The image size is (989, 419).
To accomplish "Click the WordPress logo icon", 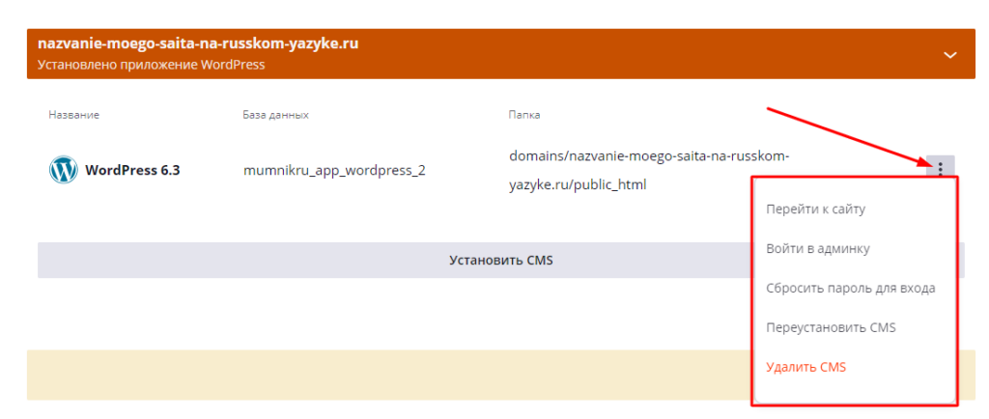I will coord(63,170).
